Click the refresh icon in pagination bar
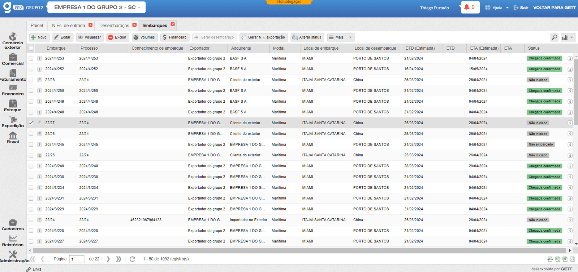This screenshot has width=578, height=272. coord(132,259)
